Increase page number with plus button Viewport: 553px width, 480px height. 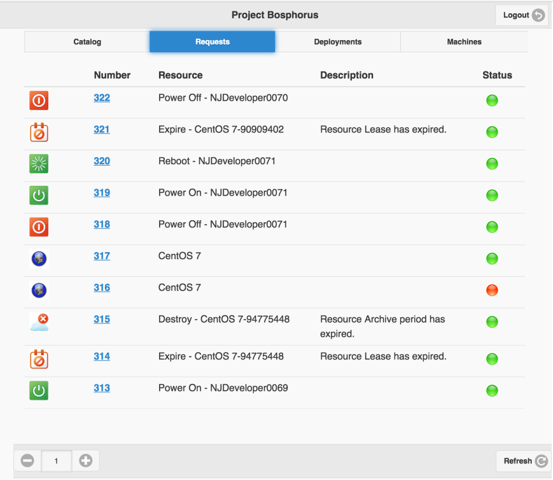coord(86,460)
